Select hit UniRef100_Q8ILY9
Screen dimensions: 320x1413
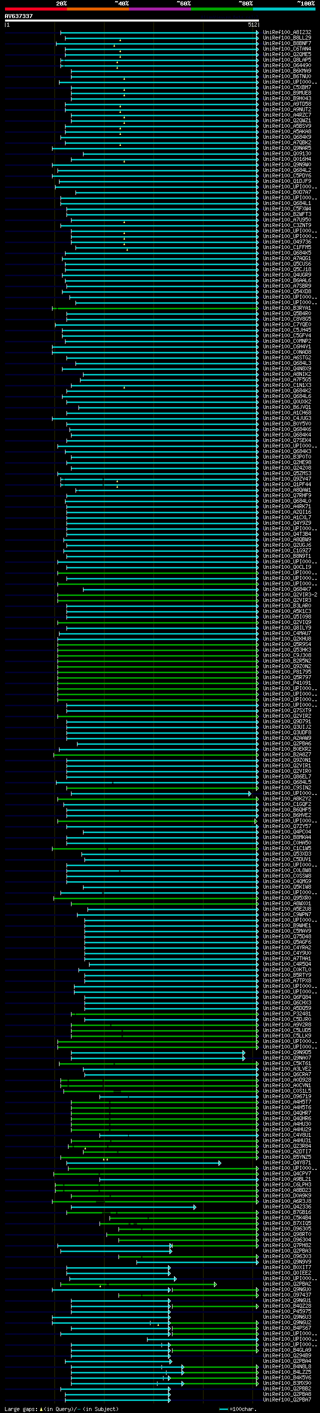pyautogui.click(x=287, y=628)
